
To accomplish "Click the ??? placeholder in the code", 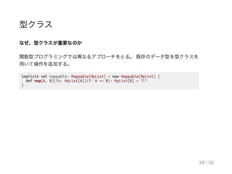I will (144, 81).
